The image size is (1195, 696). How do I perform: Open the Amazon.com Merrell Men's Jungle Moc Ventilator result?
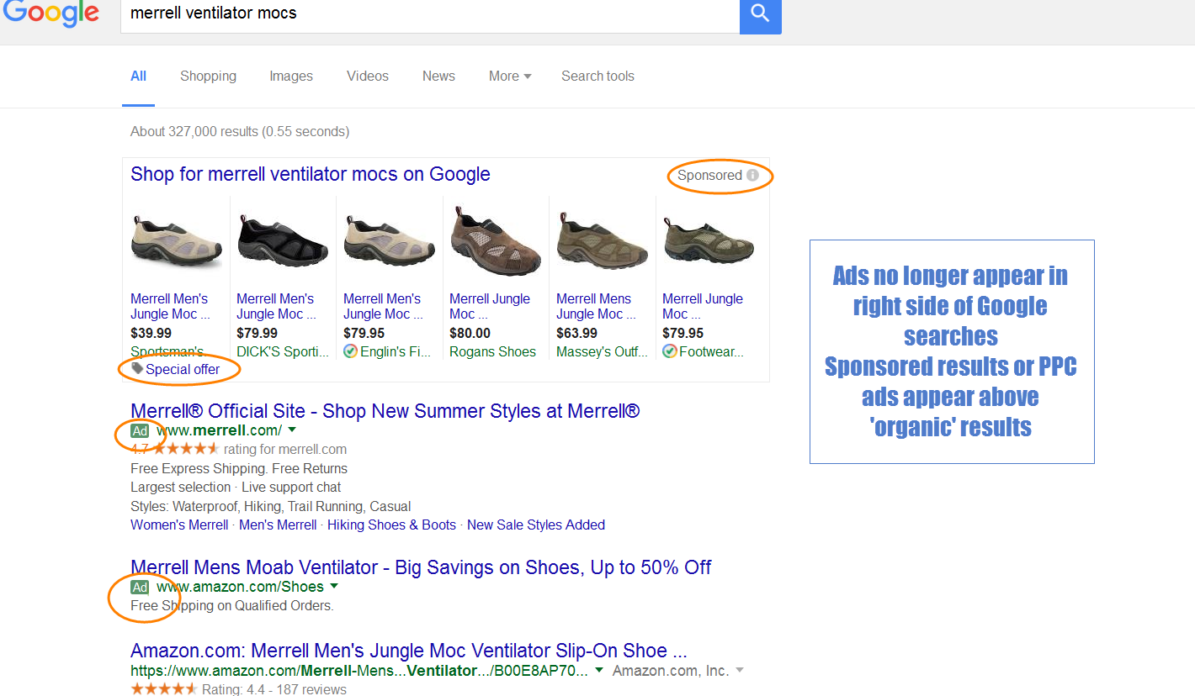tap(409, 651)
